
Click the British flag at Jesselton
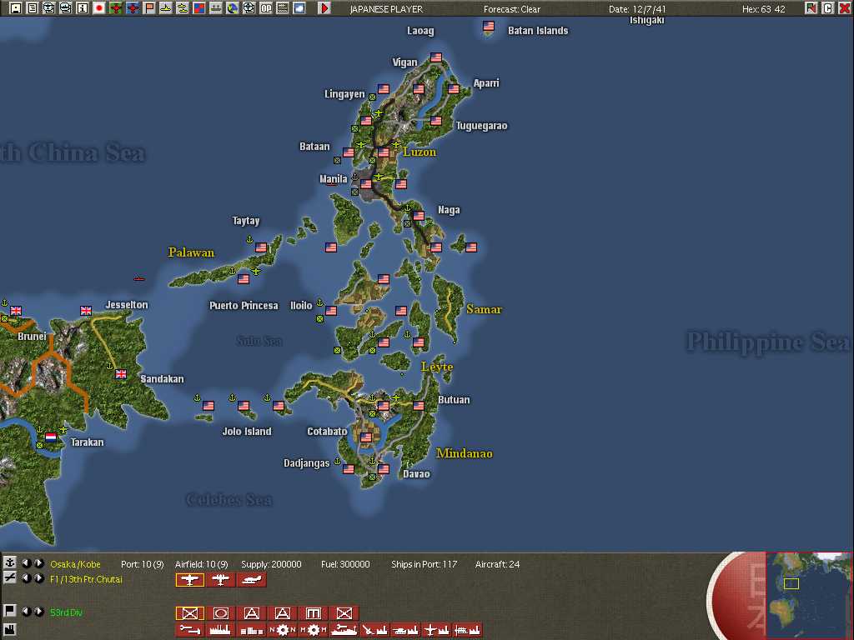(86, 310)
